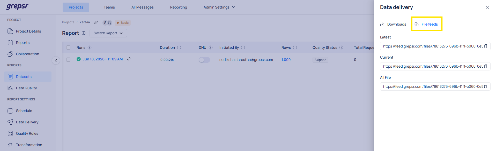Screen dimensions: 496x151
Task: Collapse the sidebar with the arrow button
Action: pos(56,61)
